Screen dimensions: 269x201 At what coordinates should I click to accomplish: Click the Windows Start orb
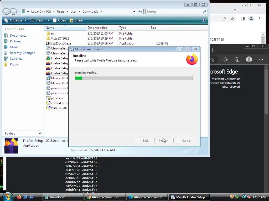point(7,197)
